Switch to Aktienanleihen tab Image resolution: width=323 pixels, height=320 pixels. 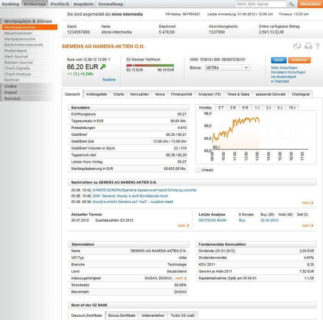pos(153,315)
